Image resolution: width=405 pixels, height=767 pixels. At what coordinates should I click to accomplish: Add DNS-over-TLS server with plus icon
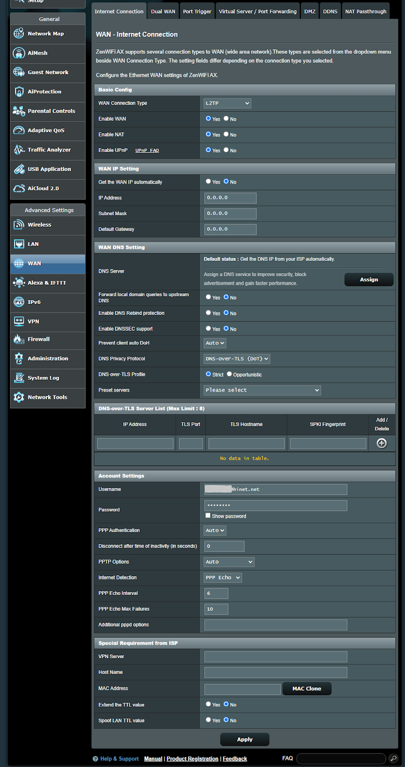(x=381, y=443)
